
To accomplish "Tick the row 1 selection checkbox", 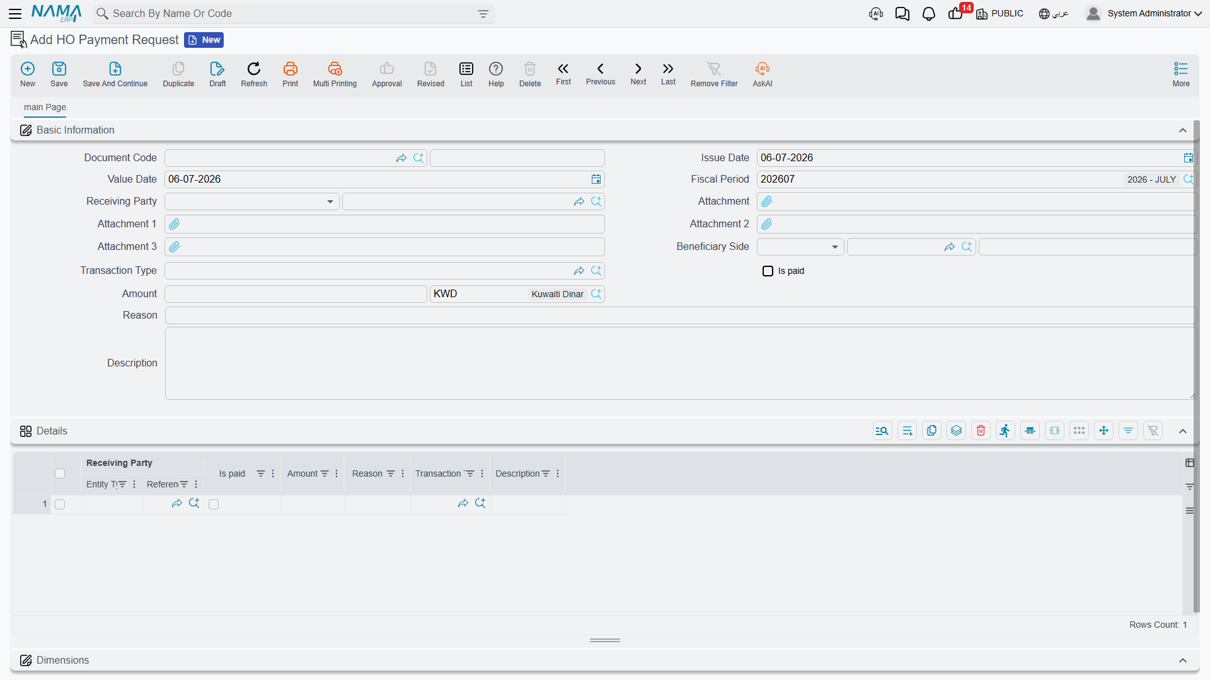I will click(x=60, y=504).
